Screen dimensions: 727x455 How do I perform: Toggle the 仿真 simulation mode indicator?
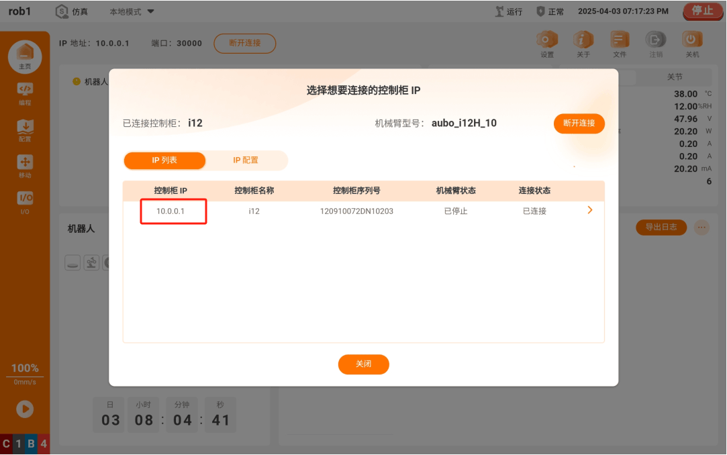(72, 11)
